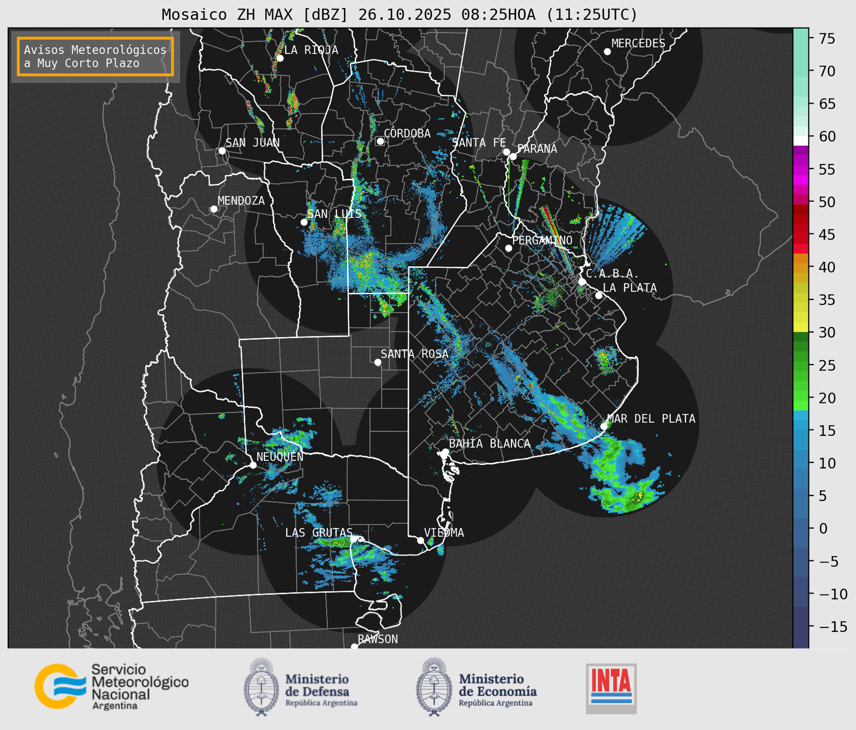The width and height of the screenshot is (856, 730).
Task: Click the INTA logo
Action: click(x=611, y=688)
